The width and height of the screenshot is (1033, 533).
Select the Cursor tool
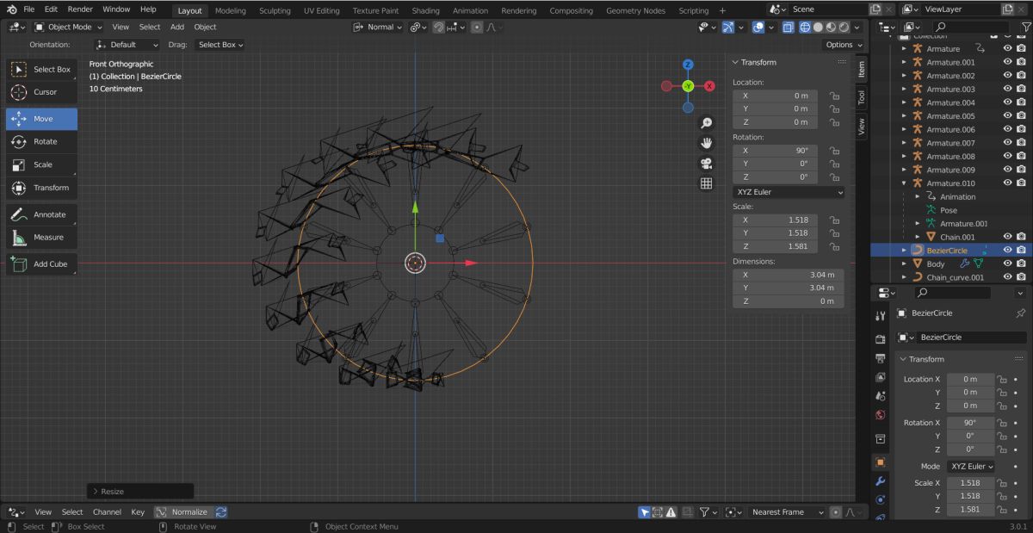point(41,92)
